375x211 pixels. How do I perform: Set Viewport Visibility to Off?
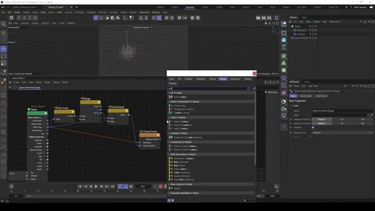coord(362,119)
